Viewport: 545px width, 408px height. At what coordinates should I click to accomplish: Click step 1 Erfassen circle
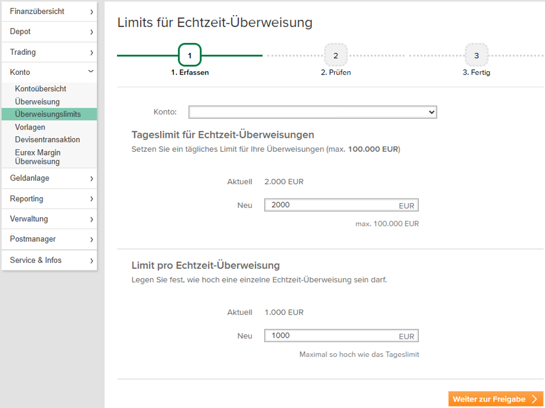(190, 55)
